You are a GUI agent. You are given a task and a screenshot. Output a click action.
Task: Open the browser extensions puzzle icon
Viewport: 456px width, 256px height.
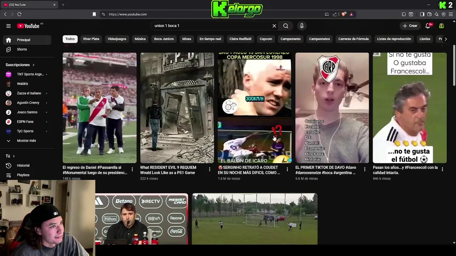pyautogui.click(x=404, y=14)
